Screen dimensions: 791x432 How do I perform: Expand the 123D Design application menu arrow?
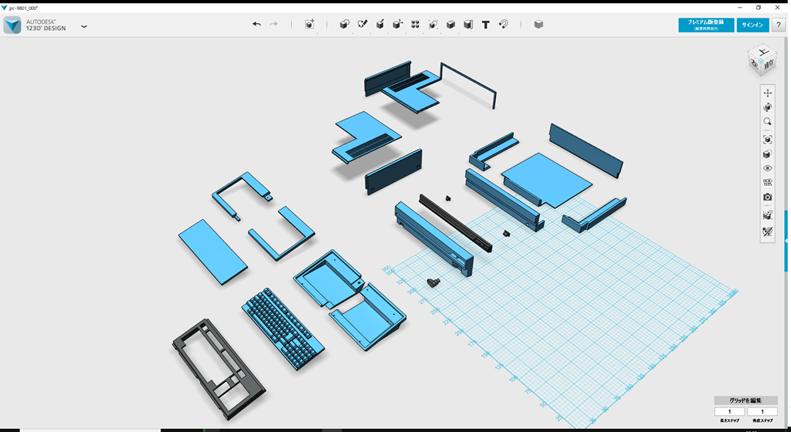84,26
